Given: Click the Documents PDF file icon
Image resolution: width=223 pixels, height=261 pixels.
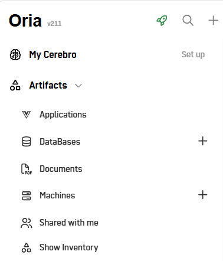Looking at the screenshot, I should [x=27, y=169].
